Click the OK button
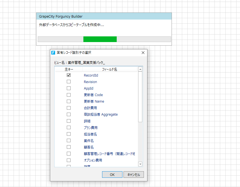The image size is (240, 187). [112, 175]
